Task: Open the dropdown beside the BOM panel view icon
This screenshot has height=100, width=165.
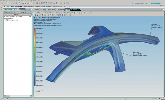Action: click(x=7, y=13)
